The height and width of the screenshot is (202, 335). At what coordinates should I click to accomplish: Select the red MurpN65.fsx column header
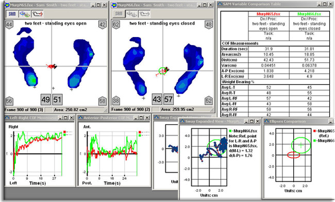click(269, 14)
